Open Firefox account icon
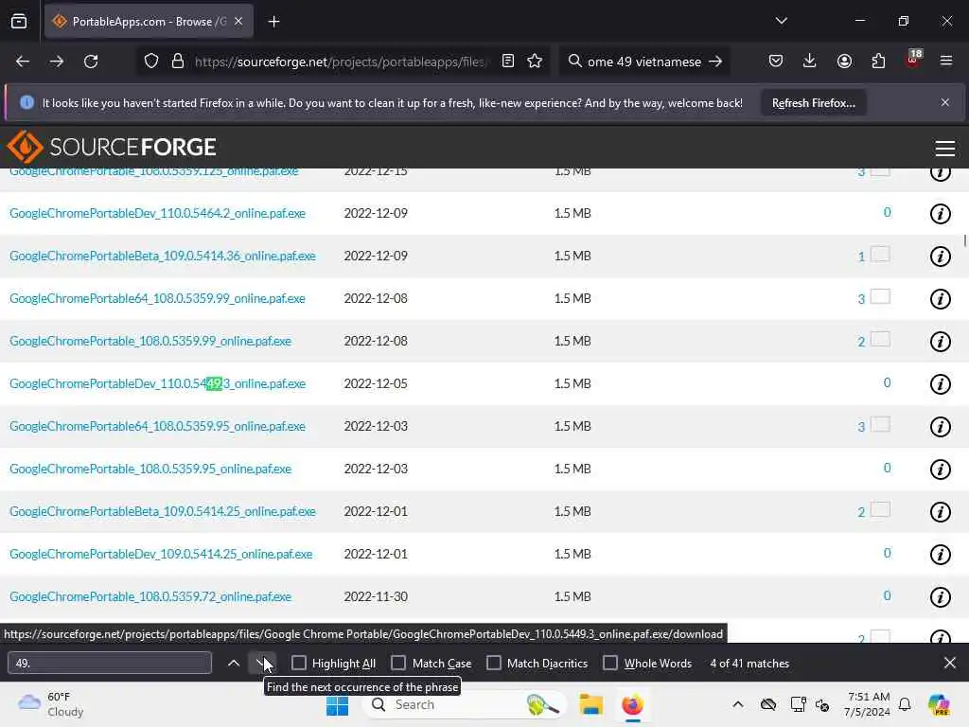This screenshot has height=727, width=969. [844, 62]
